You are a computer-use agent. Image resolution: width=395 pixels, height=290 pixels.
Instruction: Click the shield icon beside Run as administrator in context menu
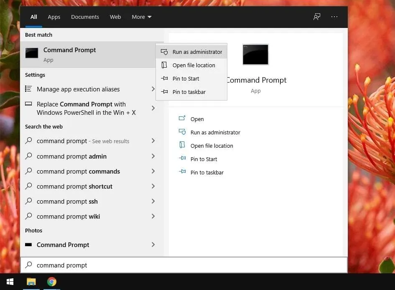click(x=164, y=52)
